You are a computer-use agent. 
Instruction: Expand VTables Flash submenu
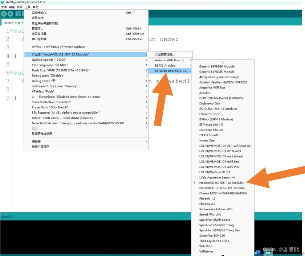86,91
